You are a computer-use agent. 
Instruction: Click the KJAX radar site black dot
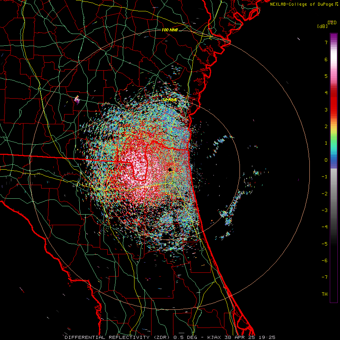click(170, 170)
